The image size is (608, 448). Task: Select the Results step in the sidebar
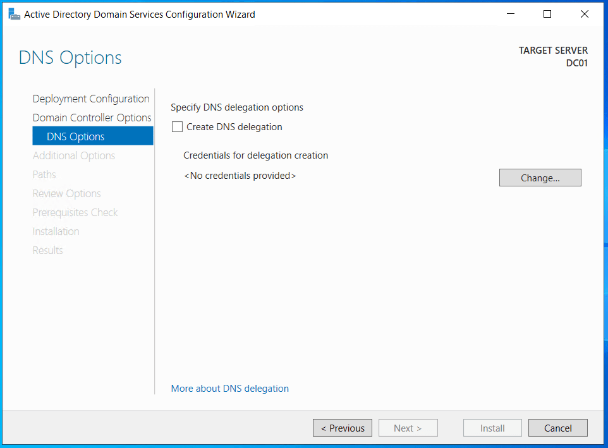click(47, 250)
